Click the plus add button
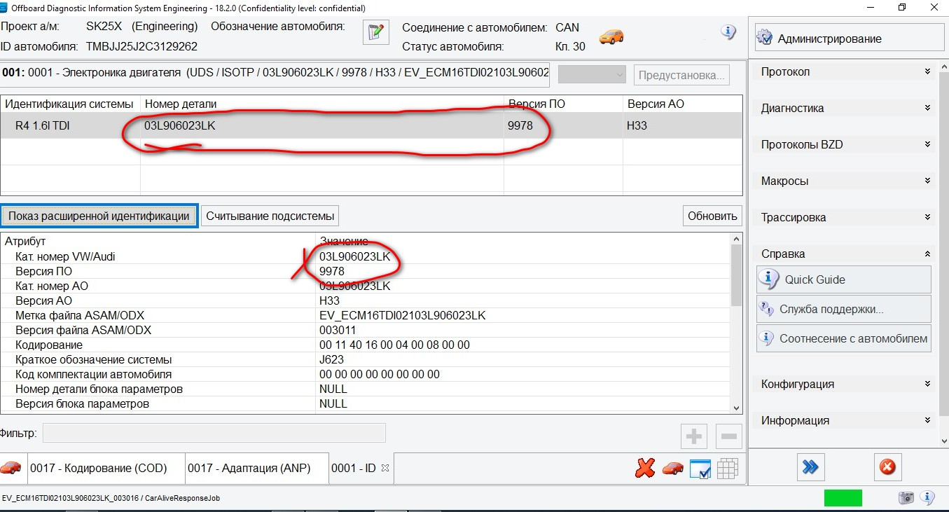 [694, 436]
